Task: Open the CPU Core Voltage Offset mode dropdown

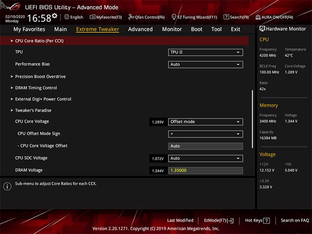Action: (205, 122)
